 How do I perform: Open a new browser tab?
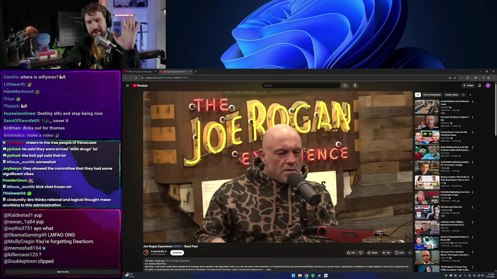195,71
